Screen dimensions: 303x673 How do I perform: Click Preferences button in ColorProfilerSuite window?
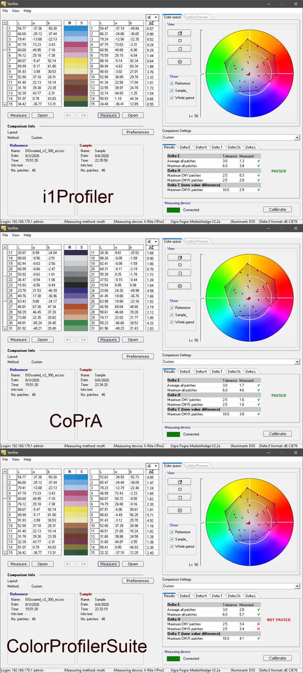pos(138,581)
